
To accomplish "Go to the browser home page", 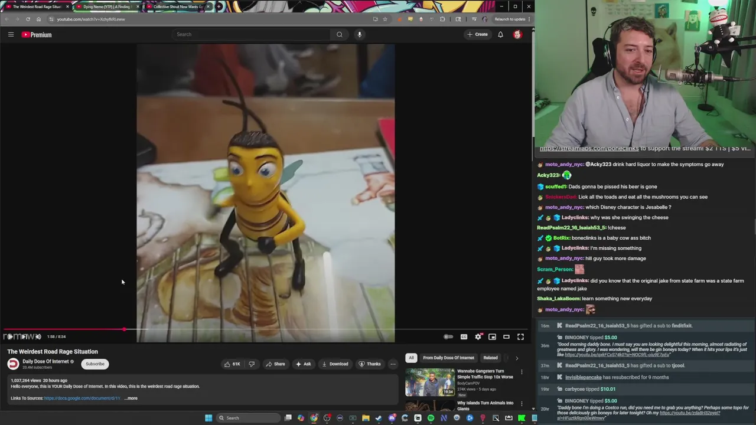I will click(38, 19).
